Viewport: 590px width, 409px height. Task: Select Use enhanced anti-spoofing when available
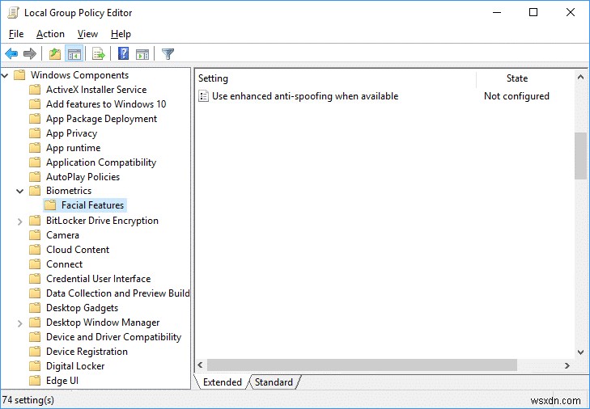(x=305, y=96)
